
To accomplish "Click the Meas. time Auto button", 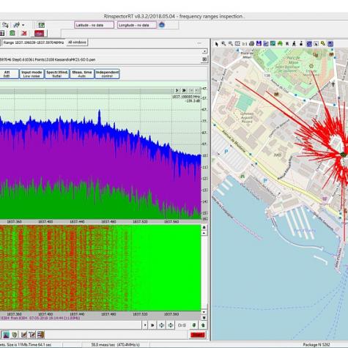I will tap(82, 74).
